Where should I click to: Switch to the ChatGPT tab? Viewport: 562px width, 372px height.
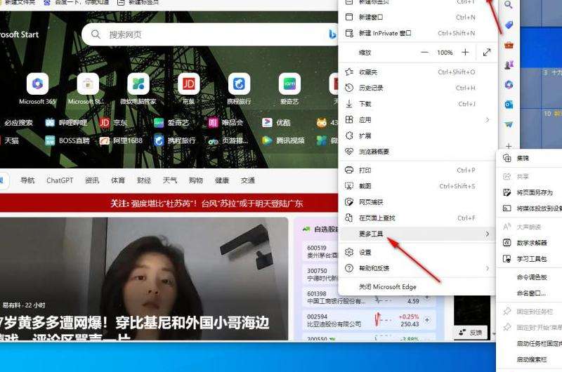point(60,180)
